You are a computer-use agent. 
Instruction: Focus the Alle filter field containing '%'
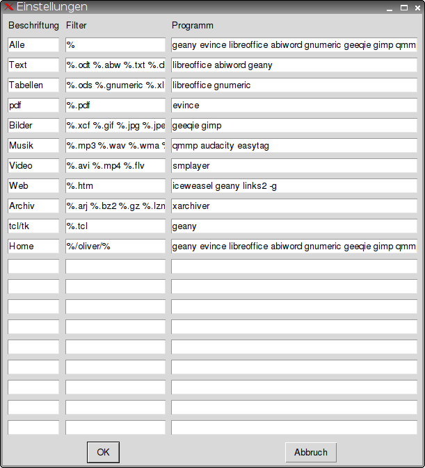pyautogui.click(x=115, y=44)
